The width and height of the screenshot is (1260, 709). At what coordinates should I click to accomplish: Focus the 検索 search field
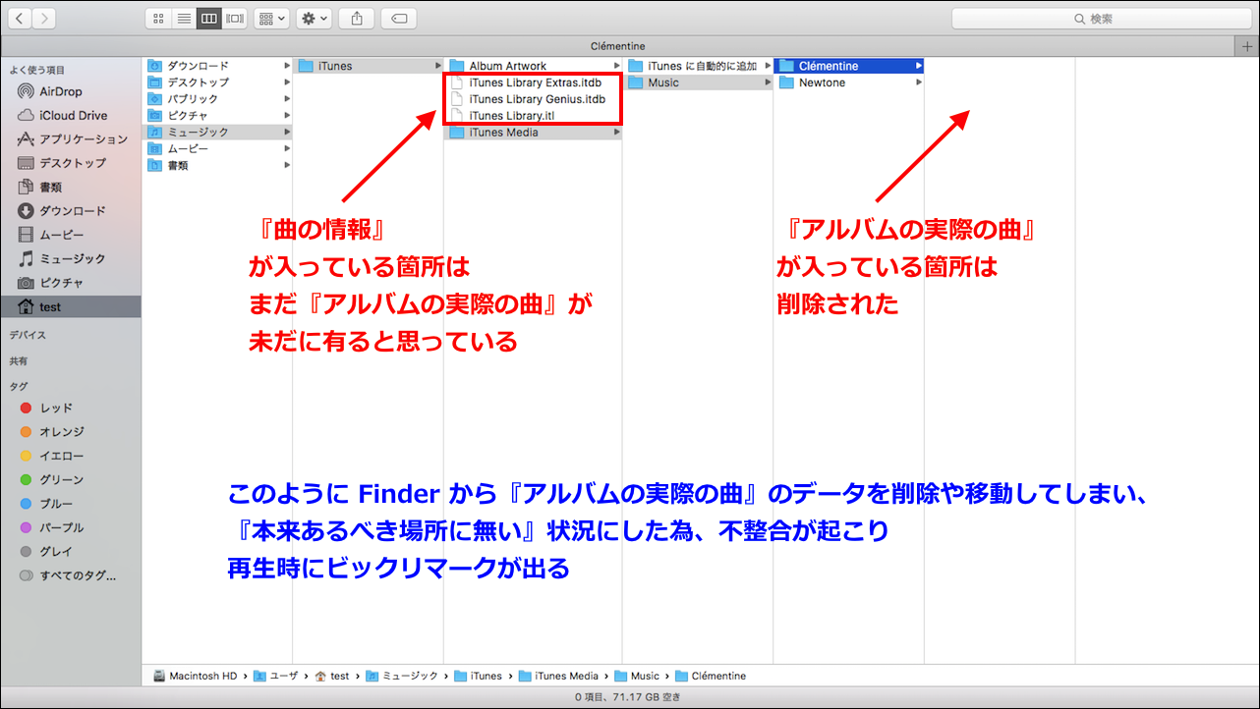pos(1101,19)
